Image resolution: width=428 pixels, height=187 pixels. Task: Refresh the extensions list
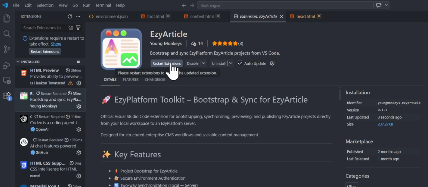tap(70, 16)
